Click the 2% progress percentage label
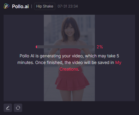The image size is (139, 115). (100, 47)
